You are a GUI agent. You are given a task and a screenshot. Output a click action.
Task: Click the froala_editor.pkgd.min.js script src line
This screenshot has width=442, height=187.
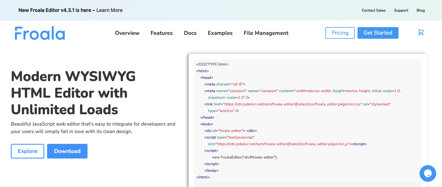tap(287, 144)
